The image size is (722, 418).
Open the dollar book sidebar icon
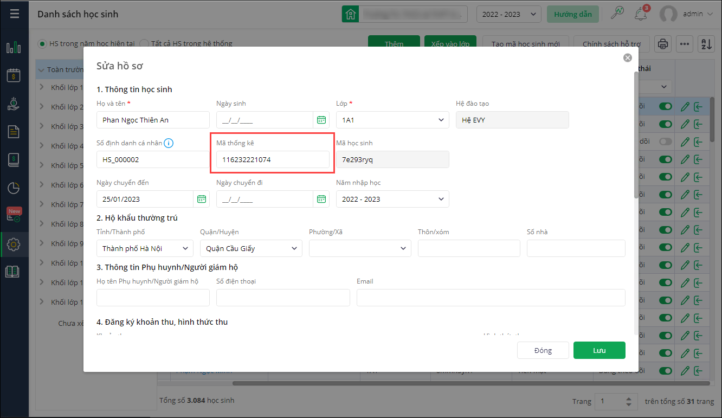(x=14, y=160)
